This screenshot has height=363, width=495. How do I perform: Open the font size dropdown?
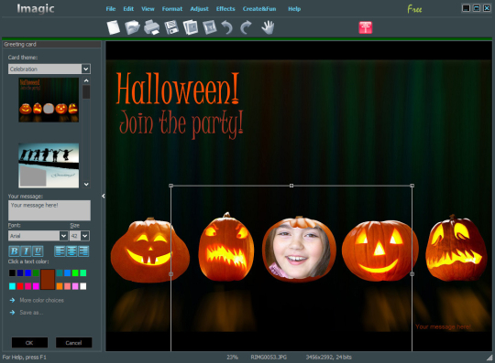point(85,236)
